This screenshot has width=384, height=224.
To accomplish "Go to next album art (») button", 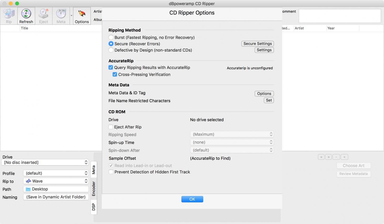I will (x=329, y=157).
